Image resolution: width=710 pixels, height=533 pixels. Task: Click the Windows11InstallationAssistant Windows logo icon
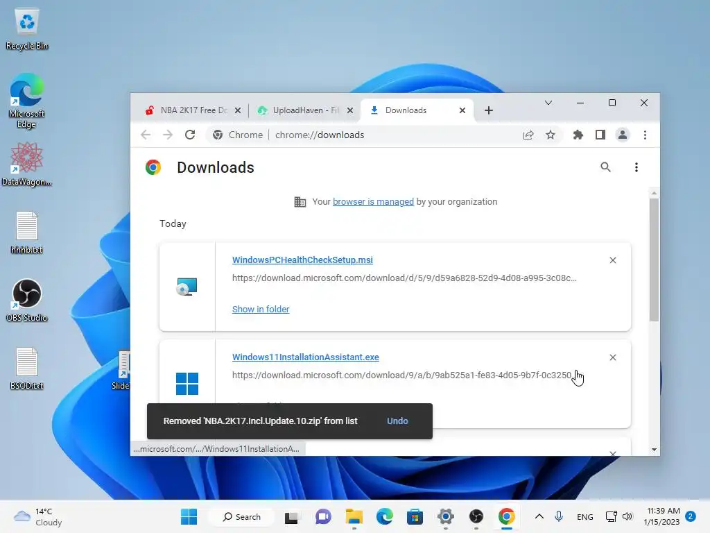[187, 383]
